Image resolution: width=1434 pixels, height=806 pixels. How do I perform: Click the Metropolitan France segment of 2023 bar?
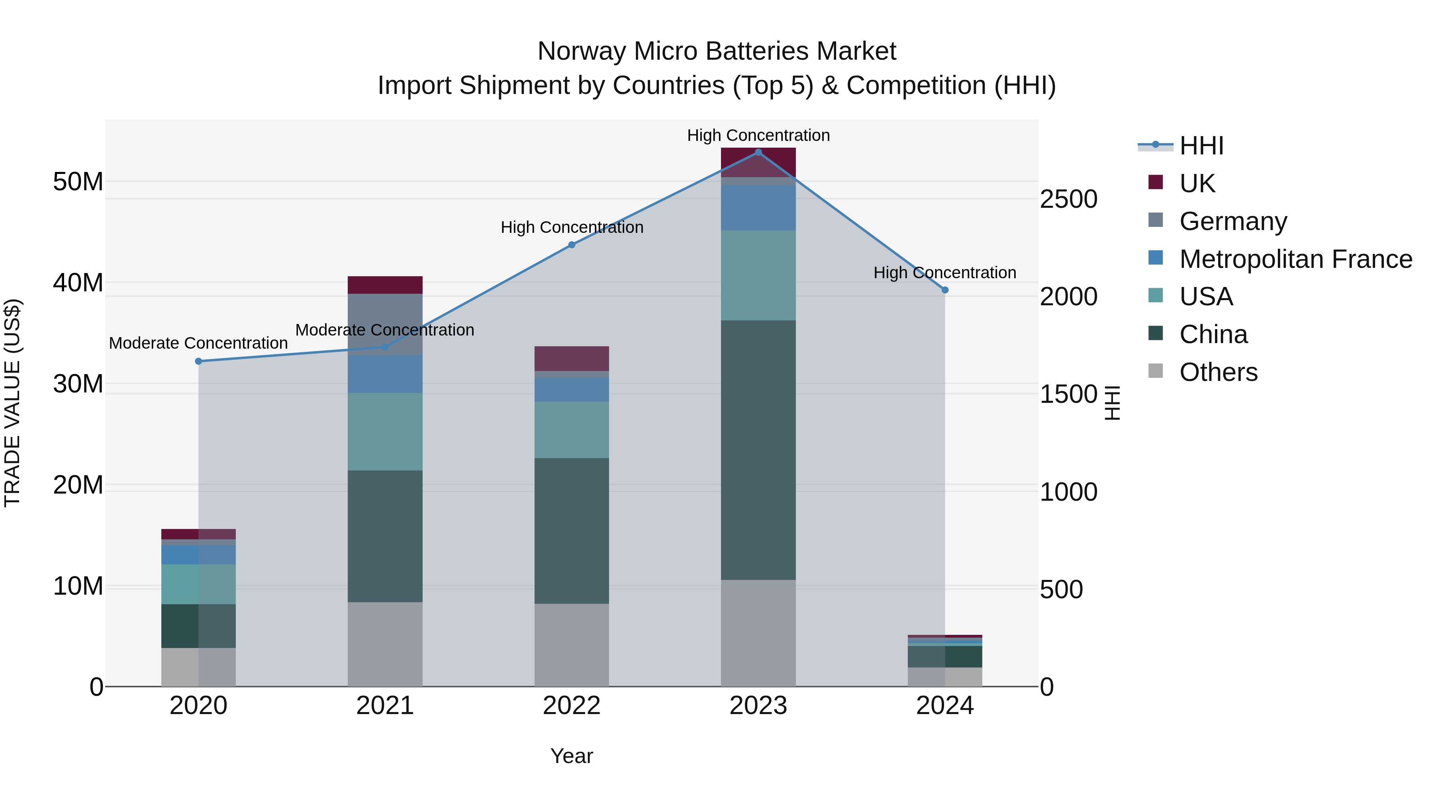click(758, 208)
